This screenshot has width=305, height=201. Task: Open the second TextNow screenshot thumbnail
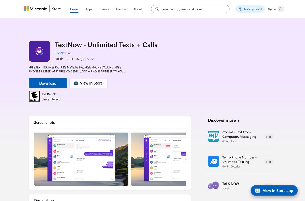click(x=158, y=159)
